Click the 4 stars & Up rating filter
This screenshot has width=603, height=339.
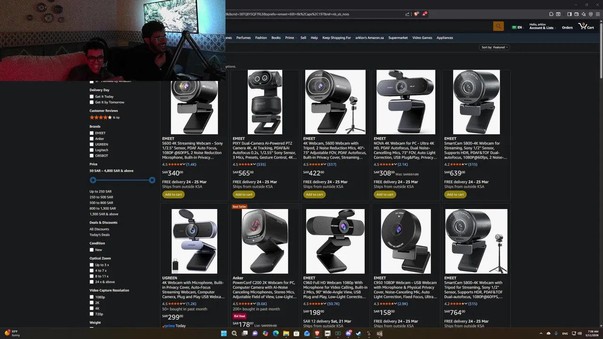[105, 117]
